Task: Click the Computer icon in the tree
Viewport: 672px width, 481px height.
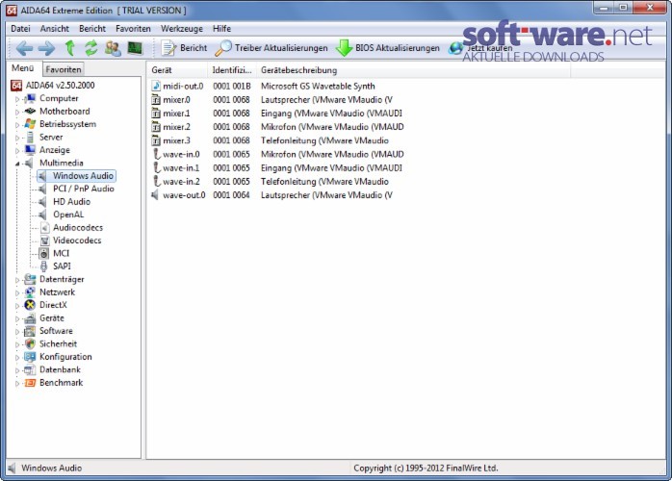Action: point(30,98)
